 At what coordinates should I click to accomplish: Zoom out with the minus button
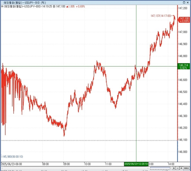[178, 168]
